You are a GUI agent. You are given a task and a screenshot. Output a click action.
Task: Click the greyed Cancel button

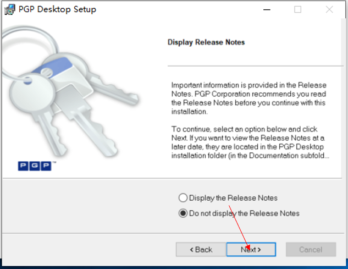pos(311,249)
